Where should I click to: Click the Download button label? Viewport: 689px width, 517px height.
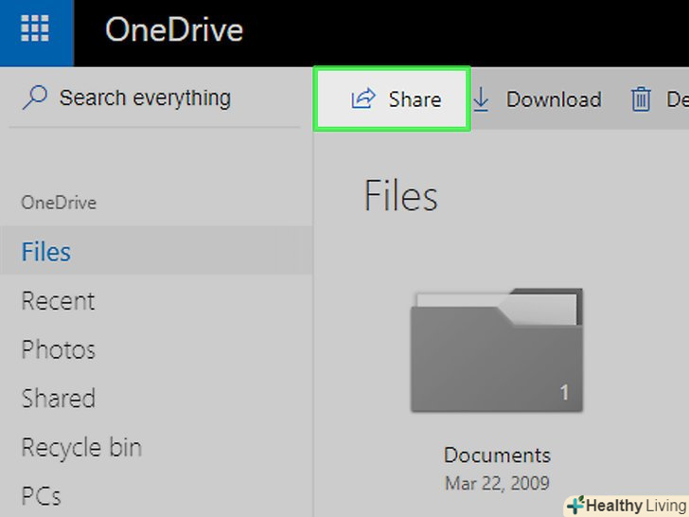click(x=554, y=99)
